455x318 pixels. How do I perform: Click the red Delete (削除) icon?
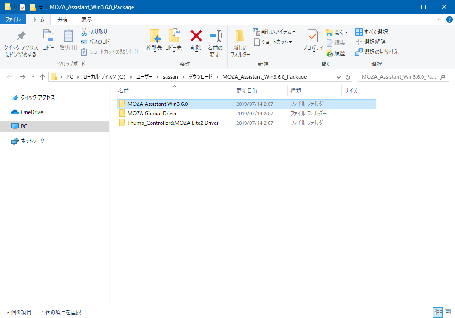click(x=196, y=36)
